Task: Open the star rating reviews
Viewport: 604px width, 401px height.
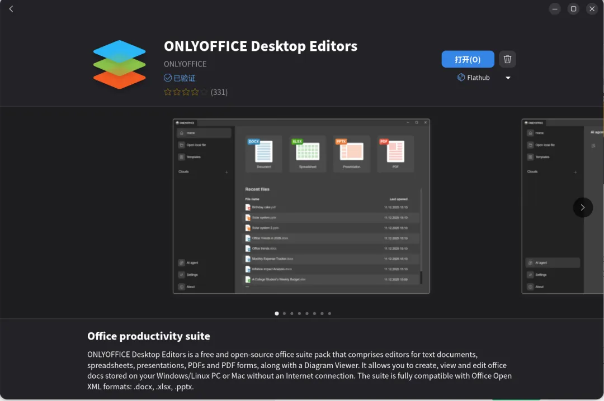Action: click(x=185, y=92)
